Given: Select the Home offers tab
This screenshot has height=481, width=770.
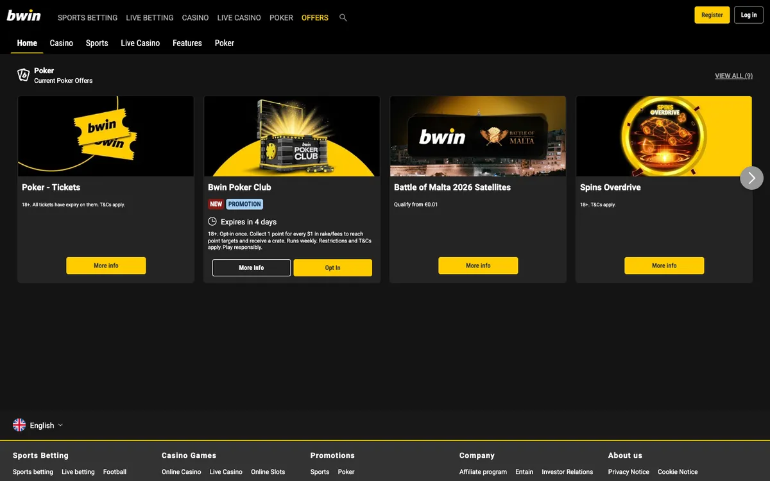Looking at the screenshot, I should point(27,43).
